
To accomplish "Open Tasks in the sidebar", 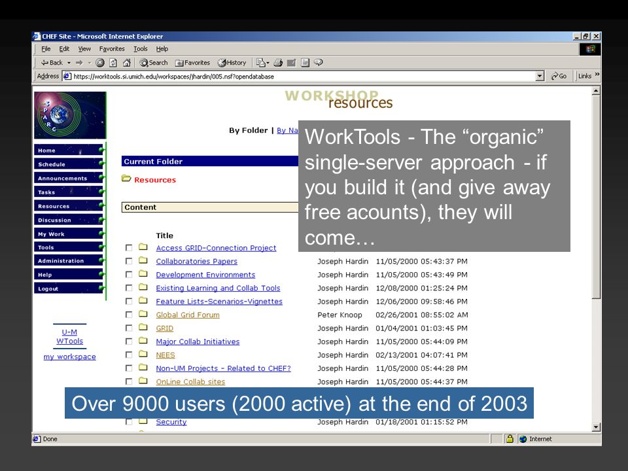I will tap(69, 192).
